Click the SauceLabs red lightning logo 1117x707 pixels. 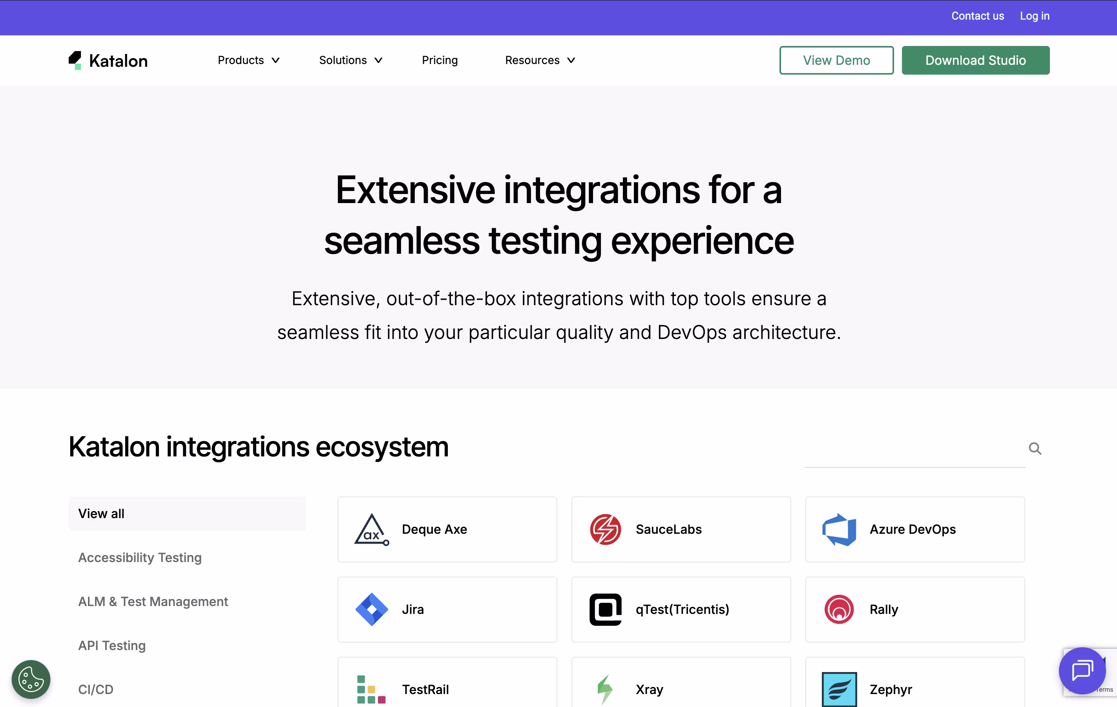605,529
